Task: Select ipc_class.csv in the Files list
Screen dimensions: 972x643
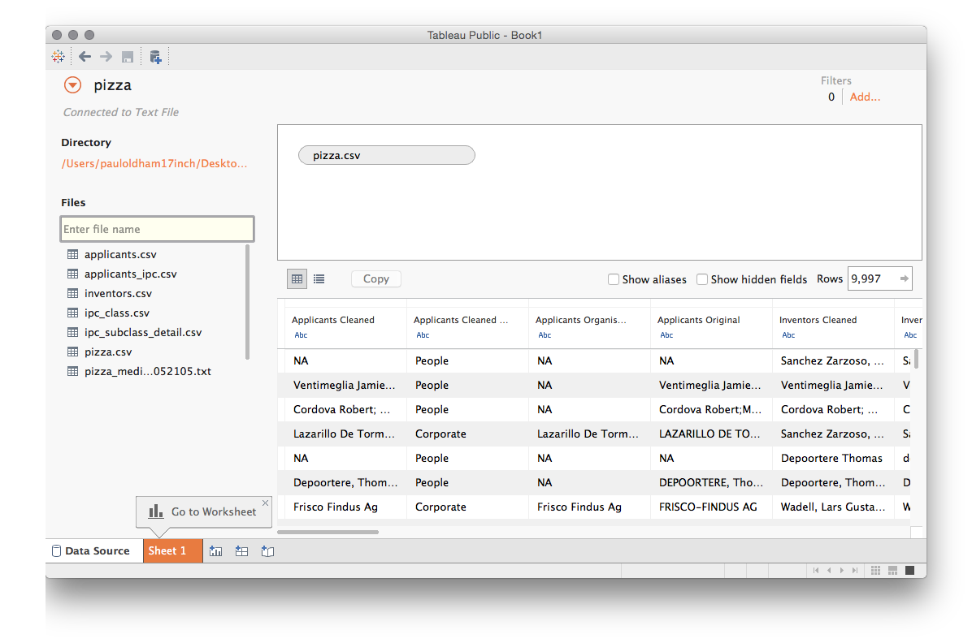Action: 116,313
